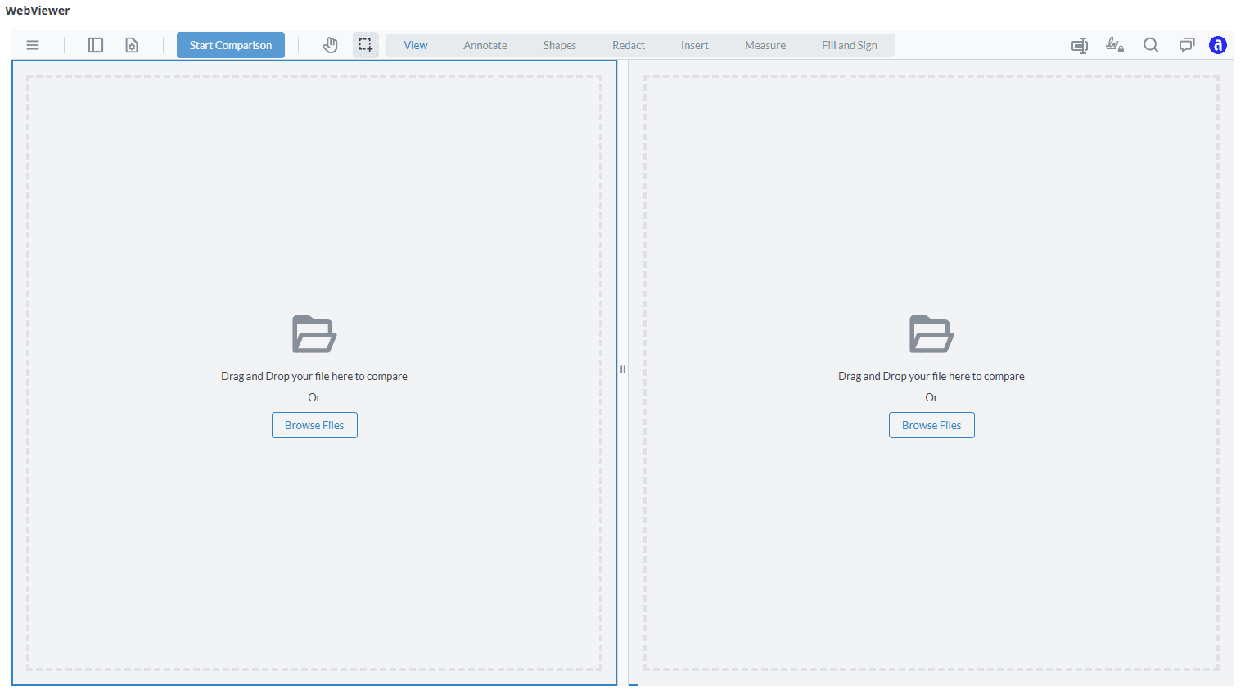Switch to Fill and Sign tab
The image size is (1245, 697).
pos(850,45)
